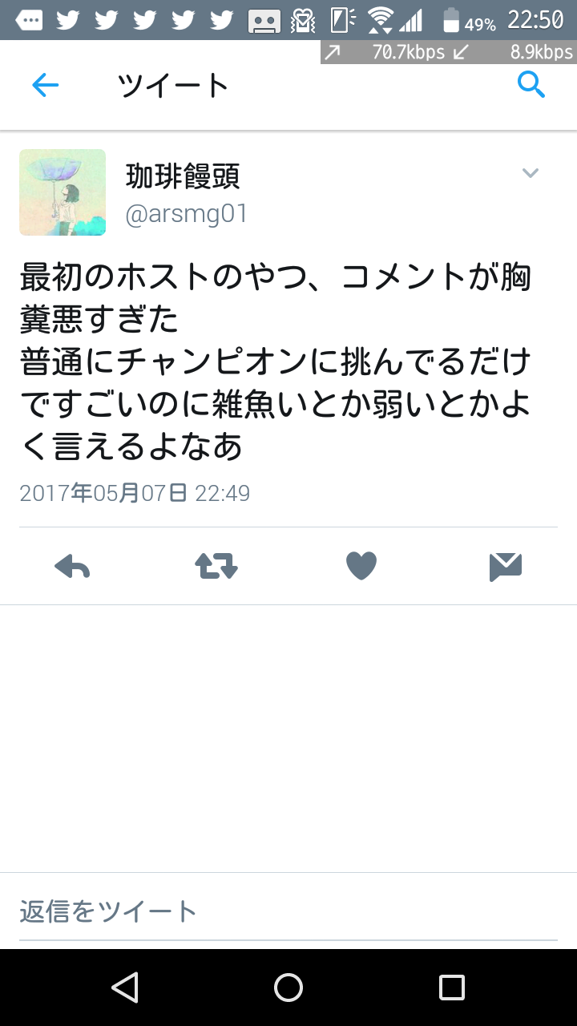This screenshot has height=1026, width=577.
Task: Open Android recent apps square
Action: 452,988
